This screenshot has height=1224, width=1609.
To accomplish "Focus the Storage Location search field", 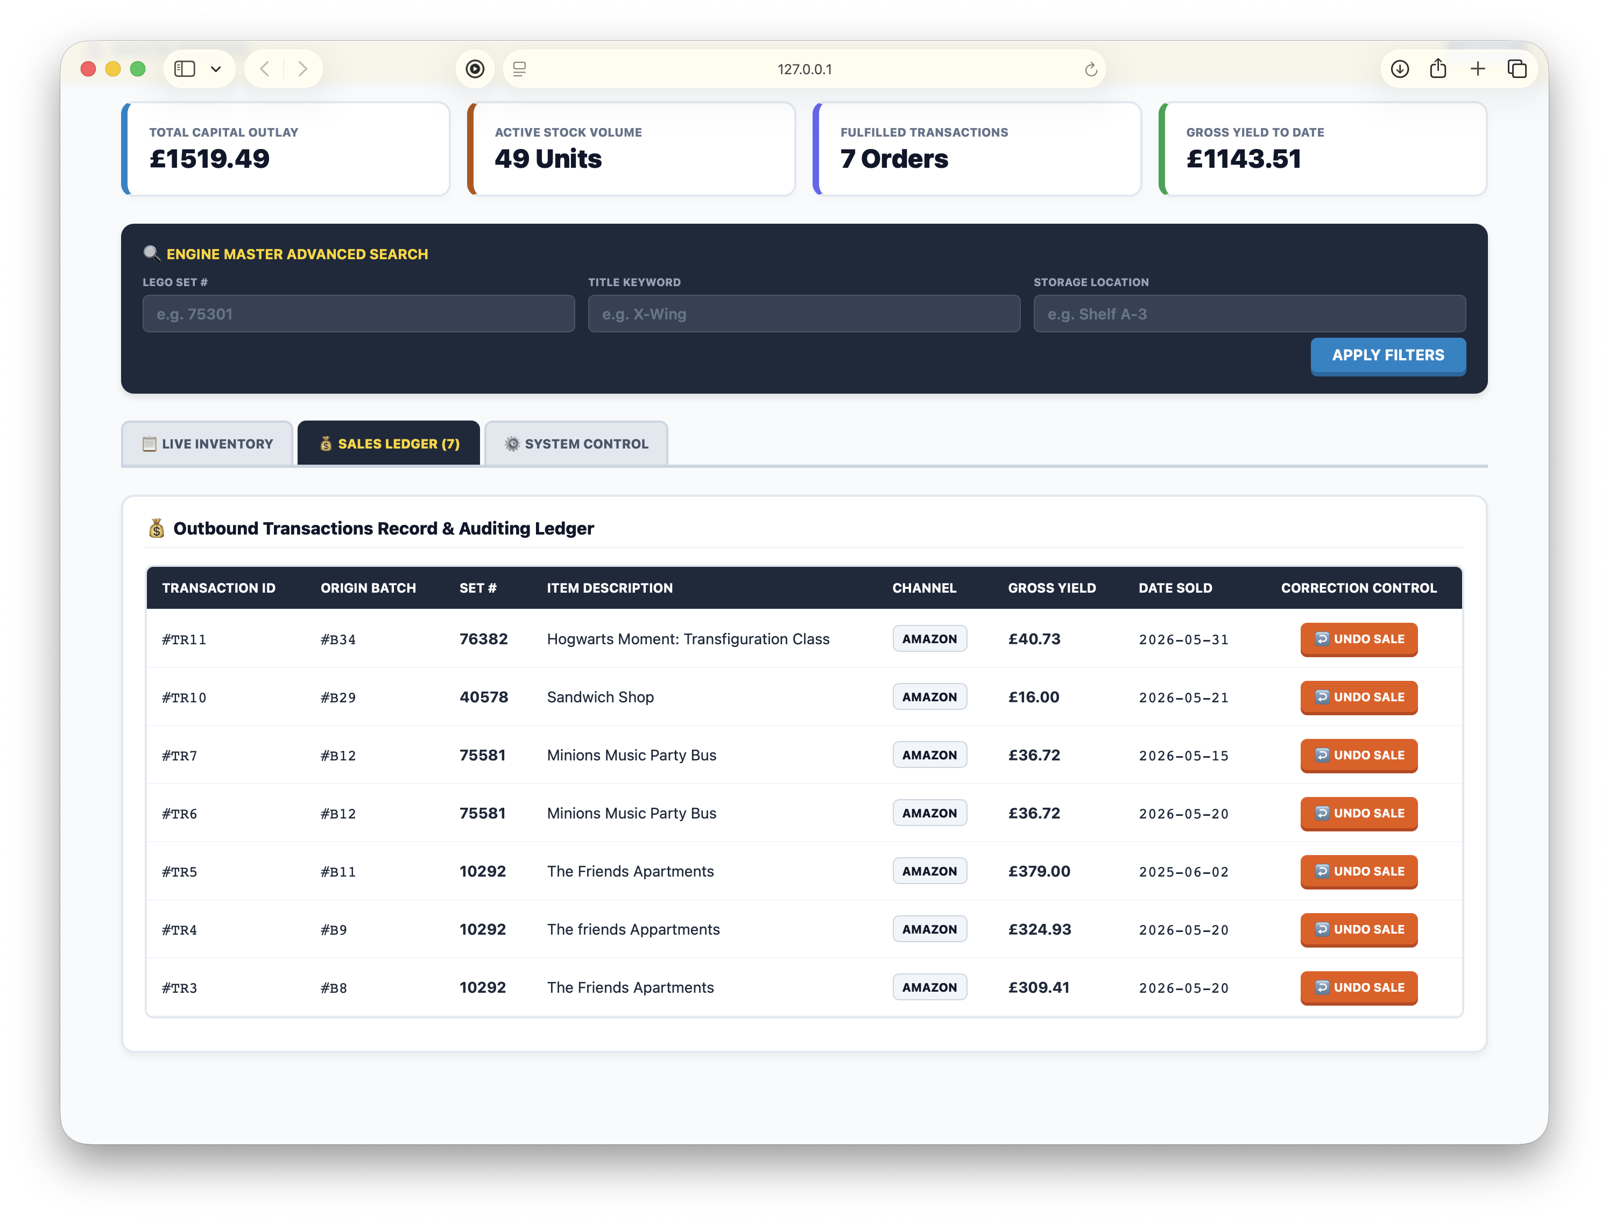I will coord(1250,314).
